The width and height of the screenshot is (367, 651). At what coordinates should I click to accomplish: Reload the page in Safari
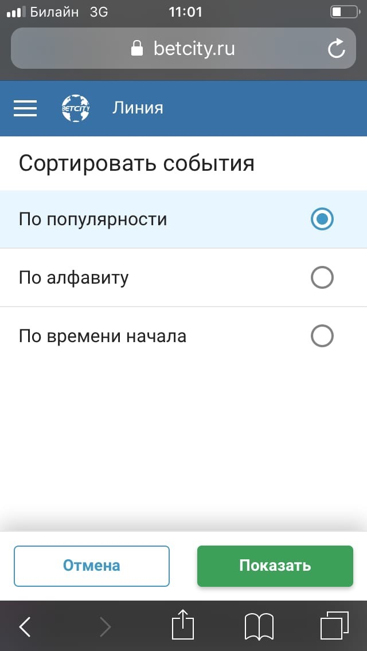[337, 49]
